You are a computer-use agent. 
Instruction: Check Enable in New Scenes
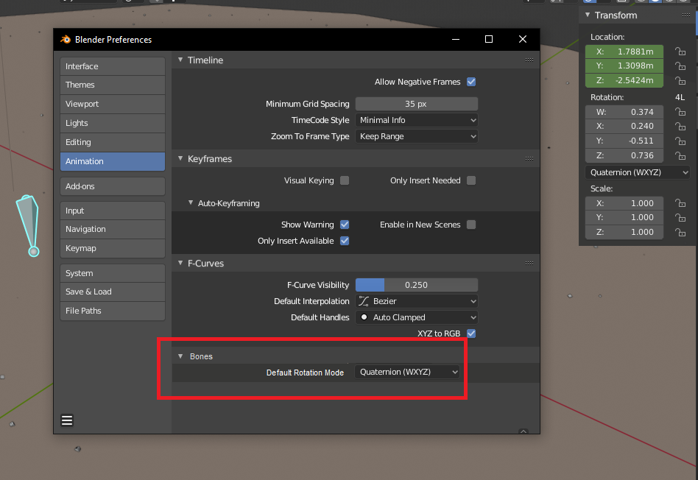(x=471, y=225)
